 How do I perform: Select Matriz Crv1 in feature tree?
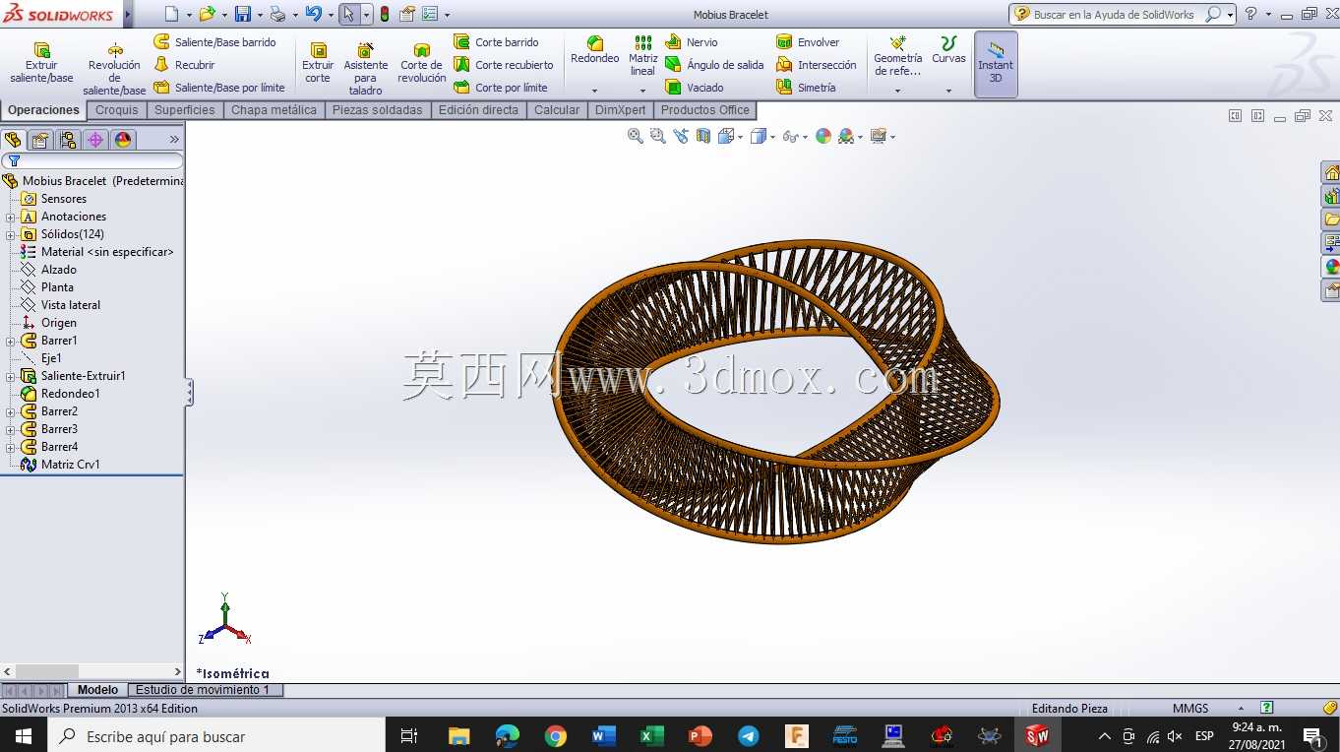70,465
